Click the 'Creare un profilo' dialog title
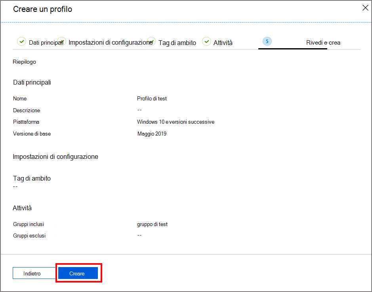Image resolution: width=372 pixels, height=292 pixels. [x=43, y=9]
